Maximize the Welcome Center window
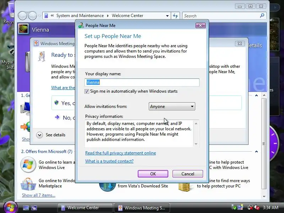This screenshot has width=284, height=213. [250, 6]
